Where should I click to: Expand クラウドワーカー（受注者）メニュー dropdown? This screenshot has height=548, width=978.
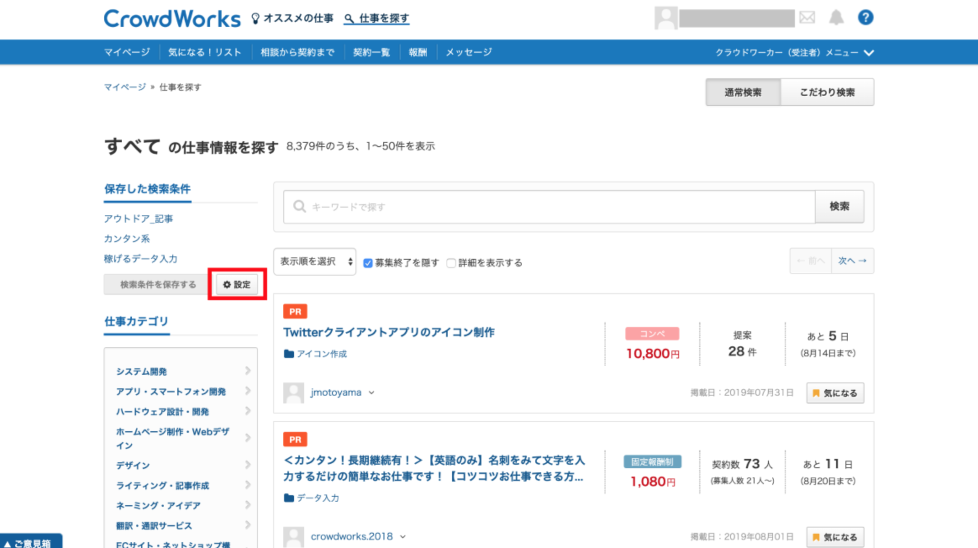[794, 53]
